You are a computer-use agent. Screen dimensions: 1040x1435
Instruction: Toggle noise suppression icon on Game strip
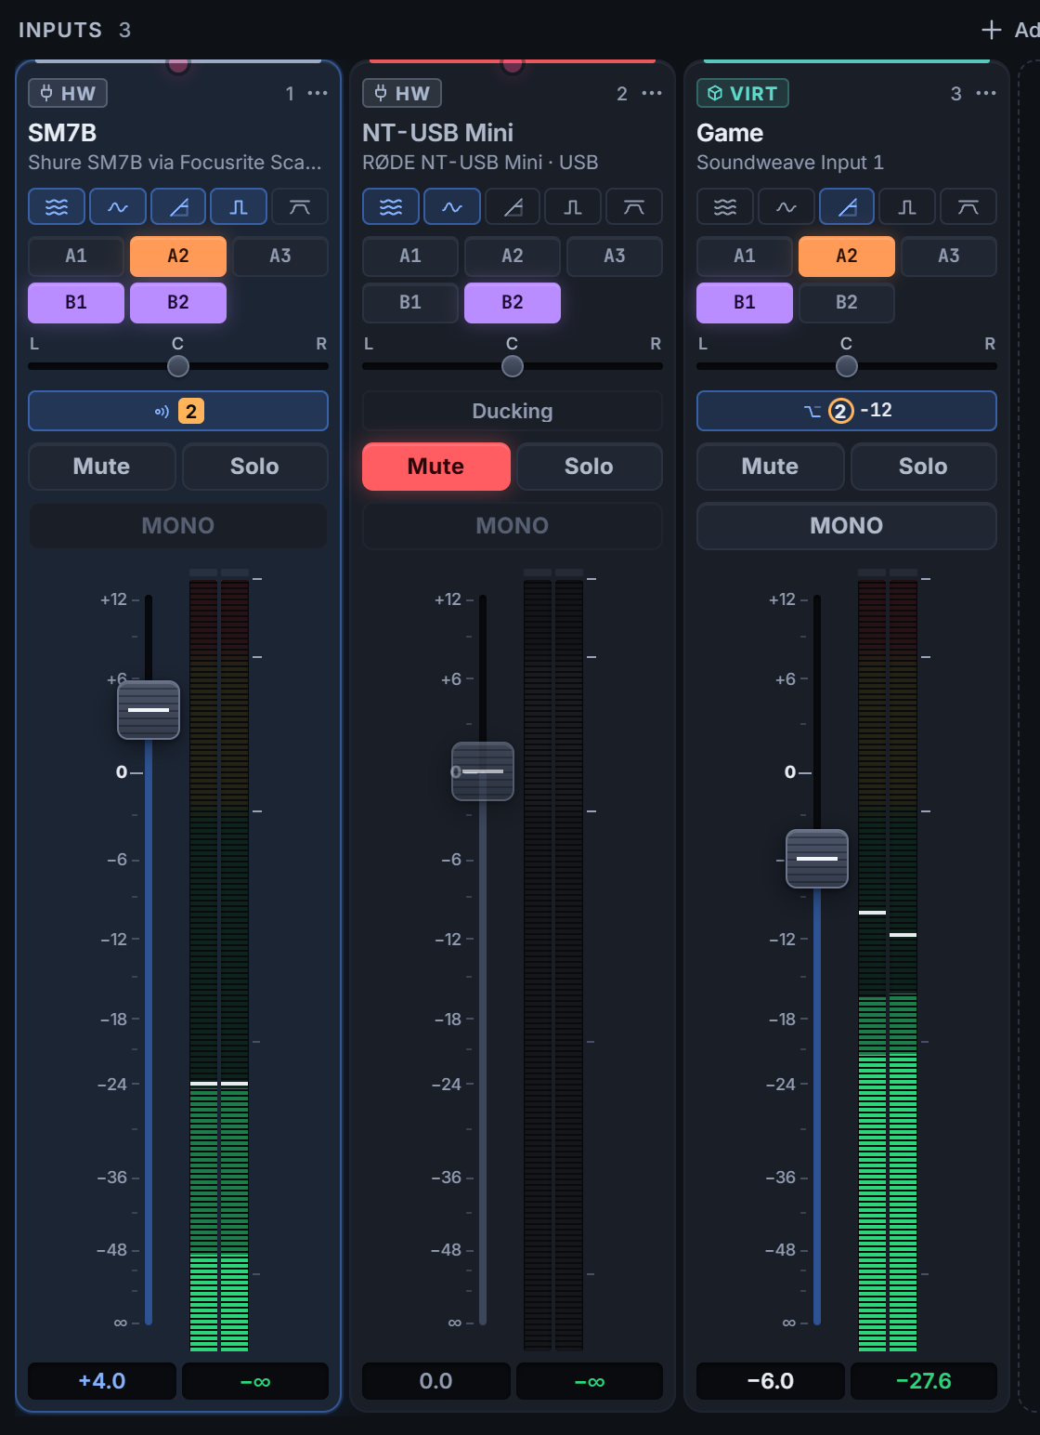click(x=725, y=206)
